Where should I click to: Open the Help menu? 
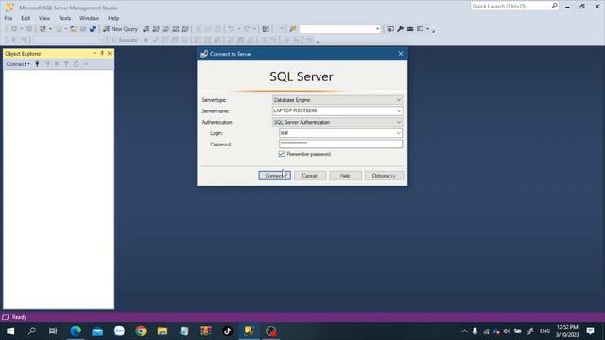113,18
